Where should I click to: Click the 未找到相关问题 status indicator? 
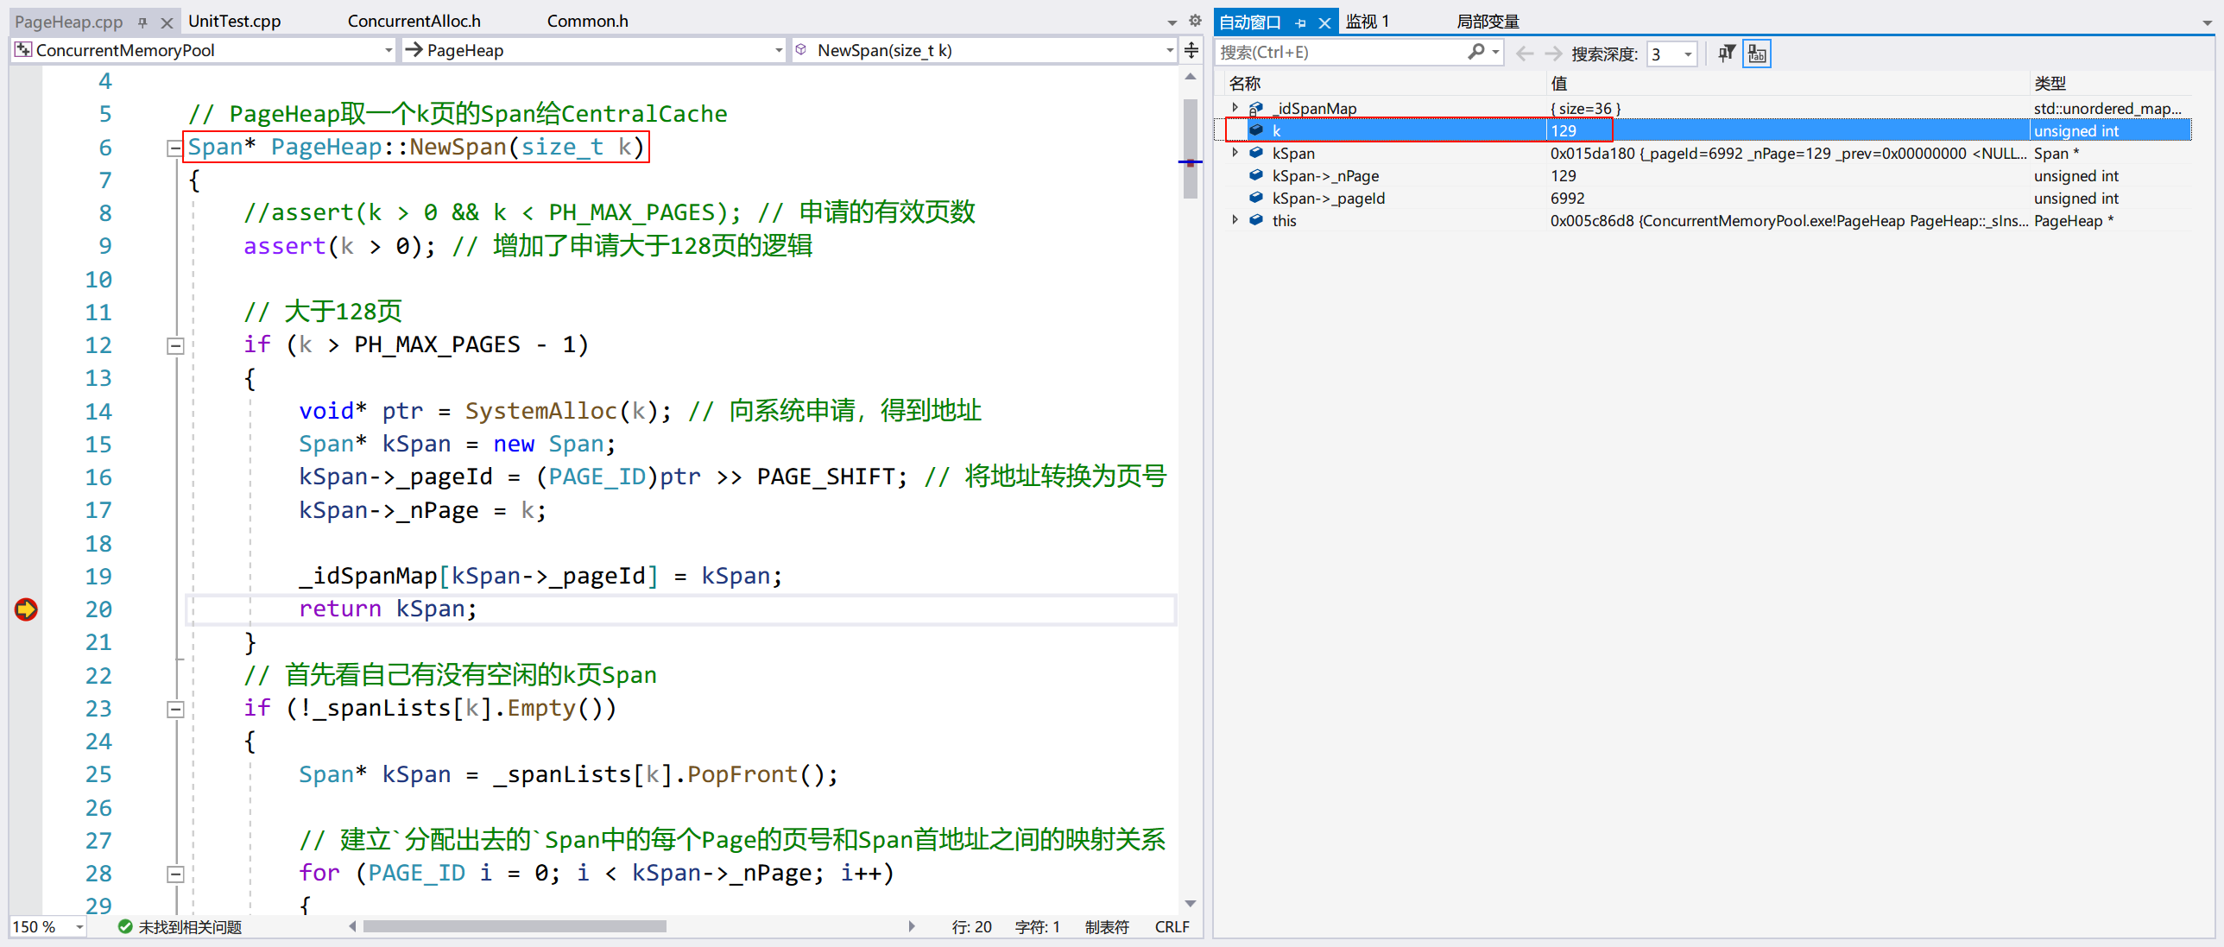(180, 927)
